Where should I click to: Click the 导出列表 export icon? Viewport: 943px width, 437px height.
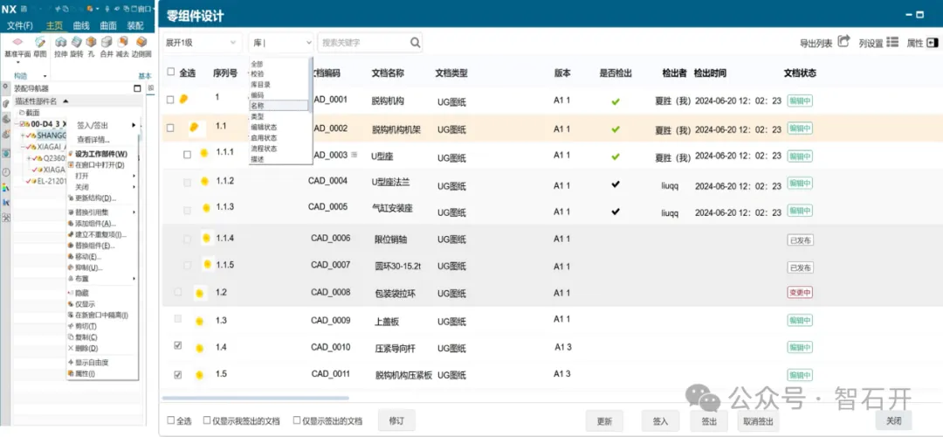tap(843, 41)
